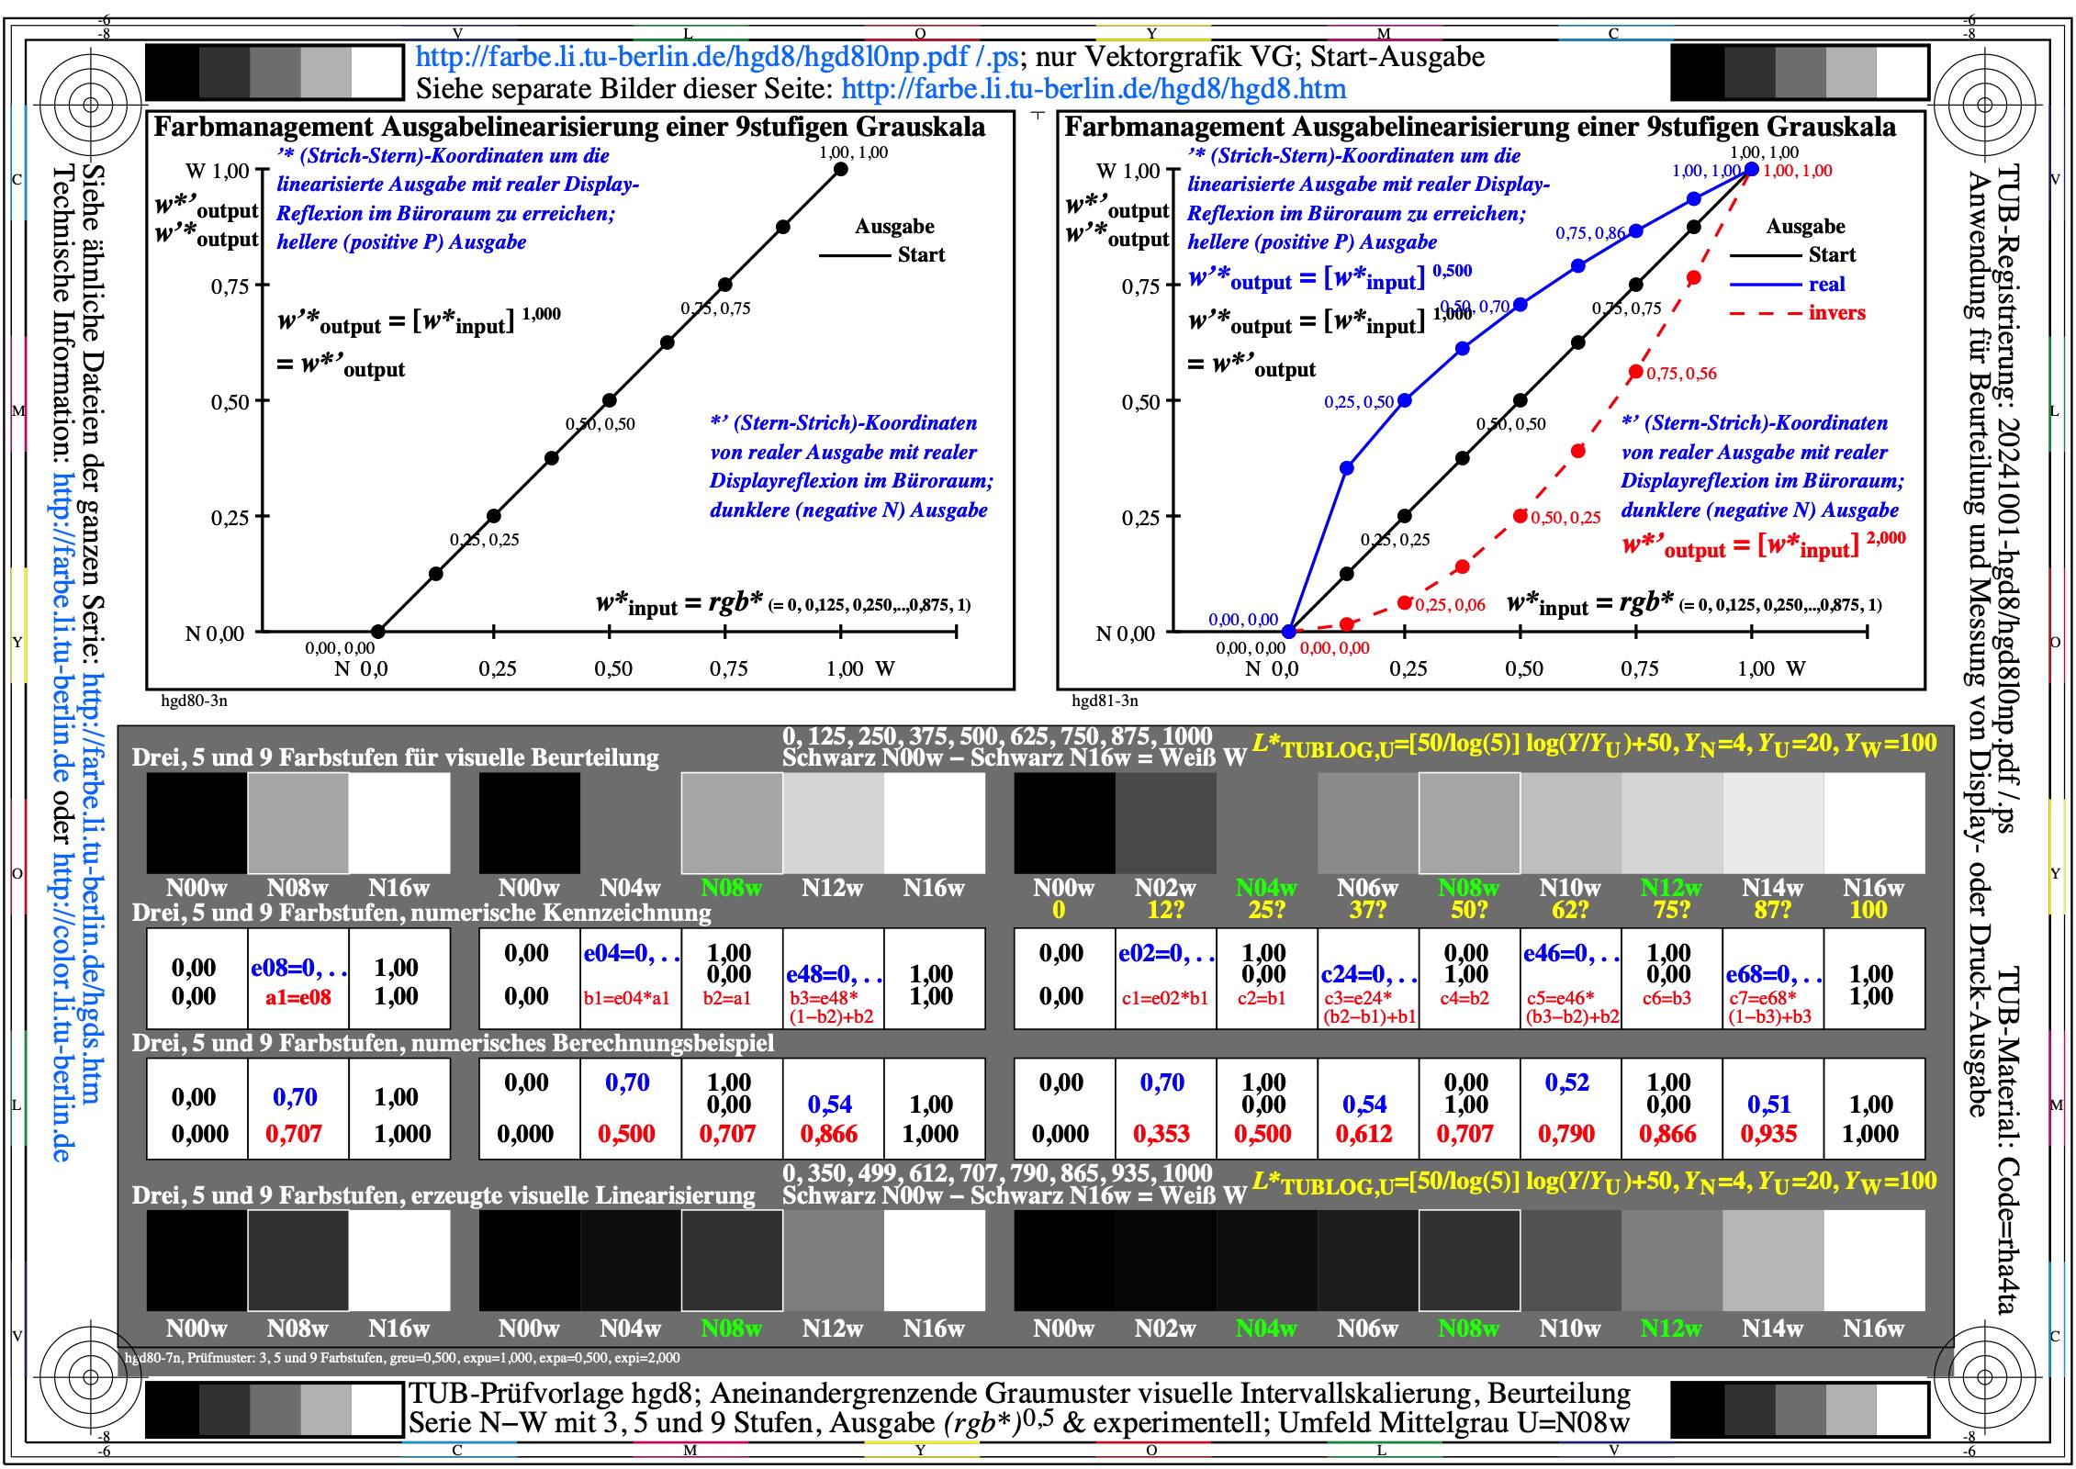Click the red value 0,935
Image resolution: width=2076 pixels, height=1469 pixels.
1768,1134
